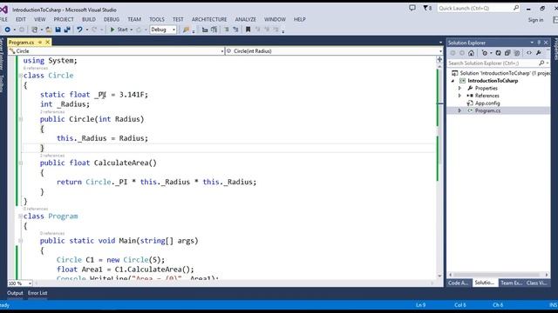The height and width of the screenshot is (313, 558).
Task: Click the Home icon in Solution Explorer
Action: click(x=471, y=53)
